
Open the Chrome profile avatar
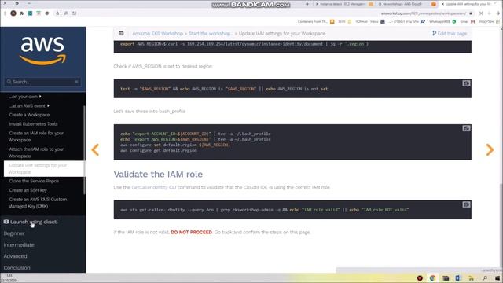point(13,13)
